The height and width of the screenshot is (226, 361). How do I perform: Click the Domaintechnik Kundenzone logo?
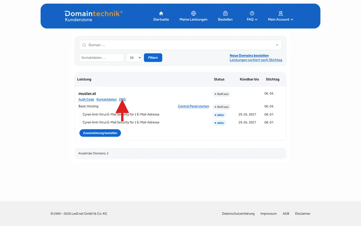(93, 16)
